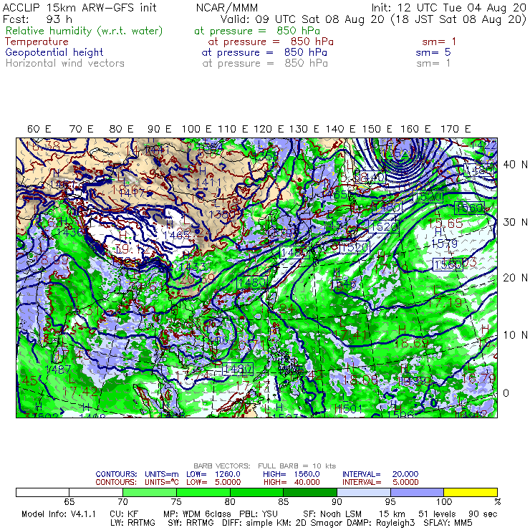Image resolution: width=530 pixels, height=530 pixels.
Task: Click the blue 'Geopotential height' label
Action: tap(54, 52)
